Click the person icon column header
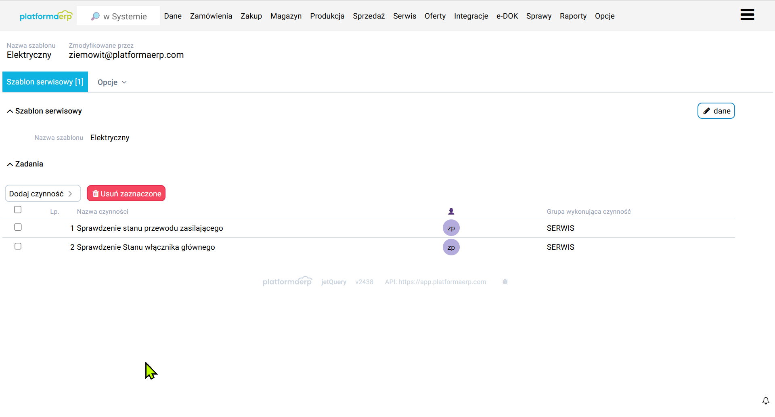 click(451, 211)
